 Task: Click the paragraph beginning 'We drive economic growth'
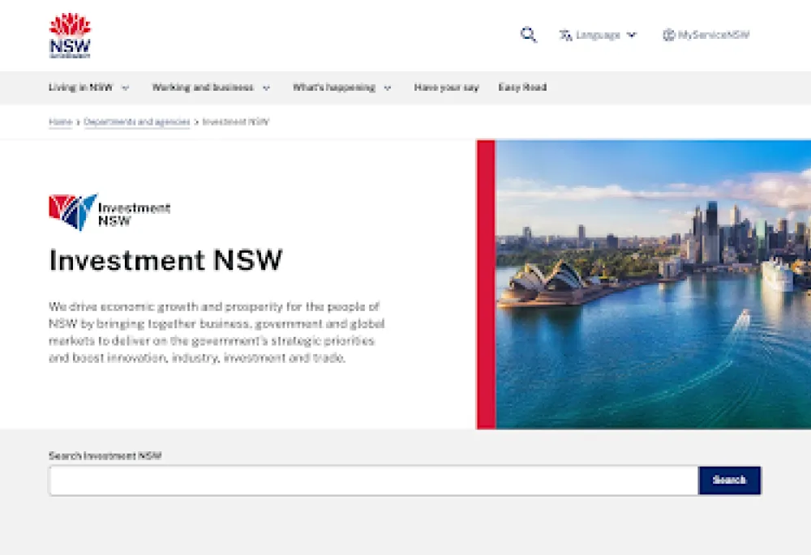pos(217,332)
